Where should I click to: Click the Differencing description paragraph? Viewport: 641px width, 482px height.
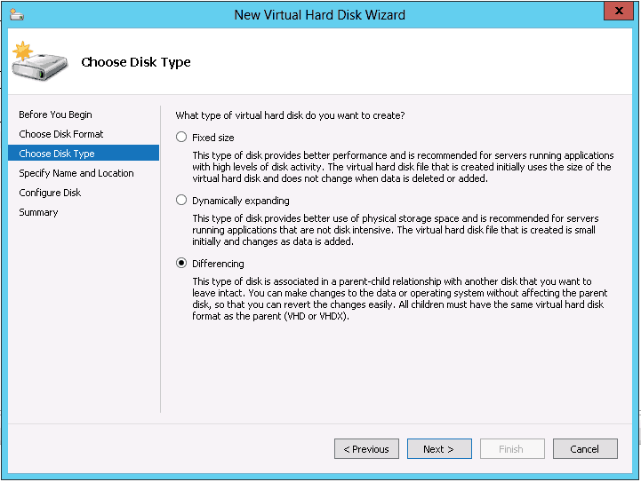(x=400, y=299)
